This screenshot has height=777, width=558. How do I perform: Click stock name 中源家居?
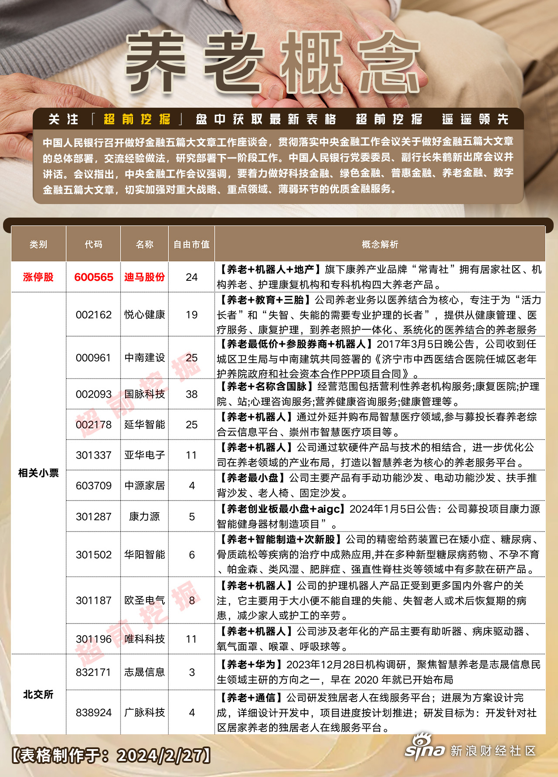tap(144, 486)
